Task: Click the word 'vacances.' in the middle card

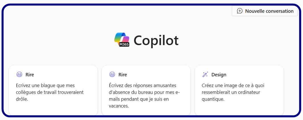Action: pos(119,106)
